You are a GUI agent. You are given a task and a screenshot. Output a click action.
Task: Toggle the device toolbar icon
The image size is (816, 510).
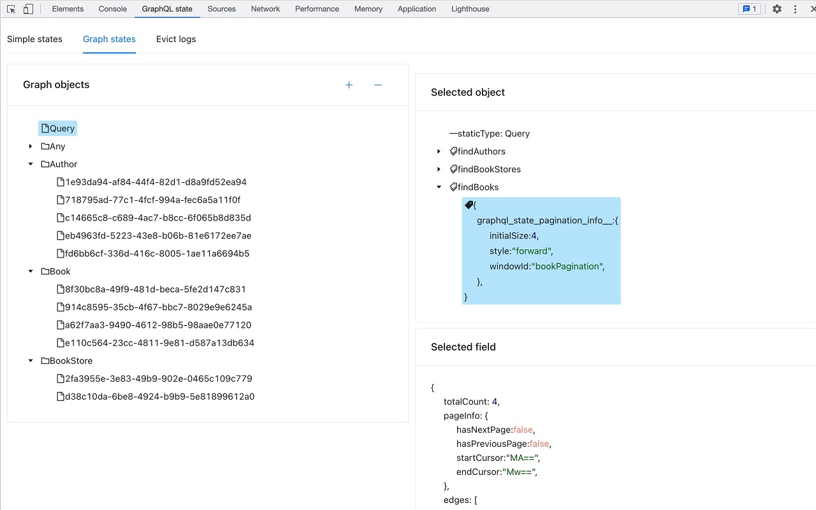point(28,9)
